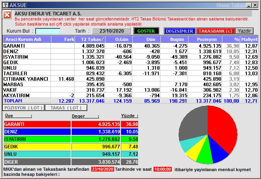261x179 pixels.
Task: Select the GARANTI row in the table
Action: coord(130,46)
